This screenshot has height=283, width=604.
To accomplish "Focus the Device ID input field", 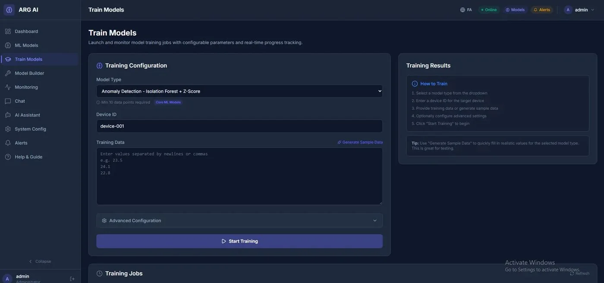I will coord(239,126).
